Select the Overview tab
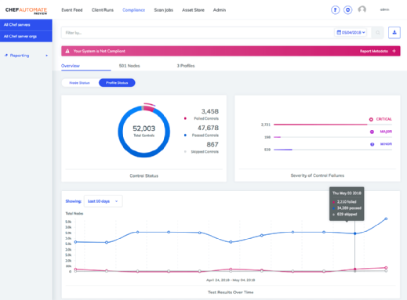The image size is (407, 300). 71,66
